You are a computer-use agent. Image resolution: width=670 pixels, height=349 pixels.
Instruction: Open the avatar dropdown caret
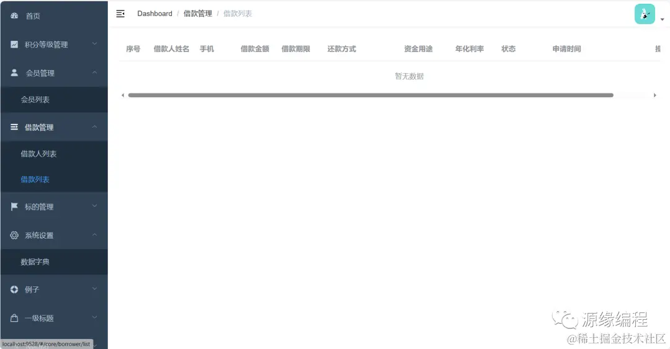click(x=662, y=19)
